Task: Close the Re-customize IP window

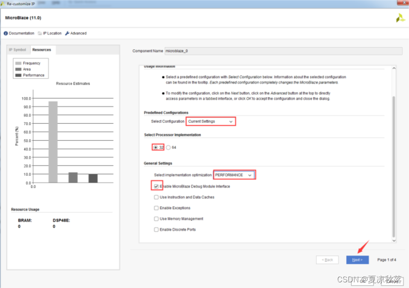Action: click(403, 3)
